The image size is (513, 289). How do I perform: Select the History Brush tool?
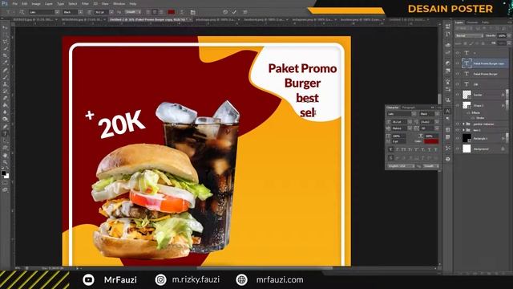point(6,91)
